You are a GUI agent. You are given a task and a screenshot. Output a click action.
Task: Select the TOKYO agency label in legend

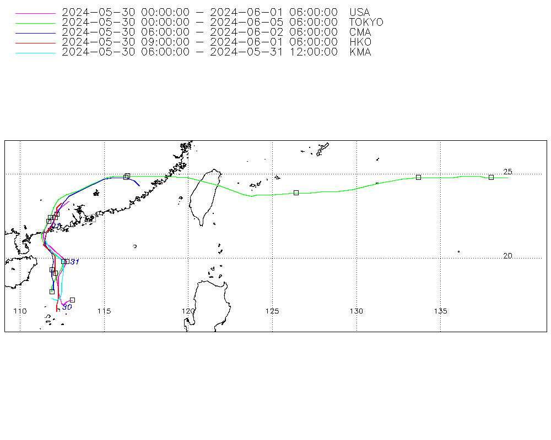point(366,22)
